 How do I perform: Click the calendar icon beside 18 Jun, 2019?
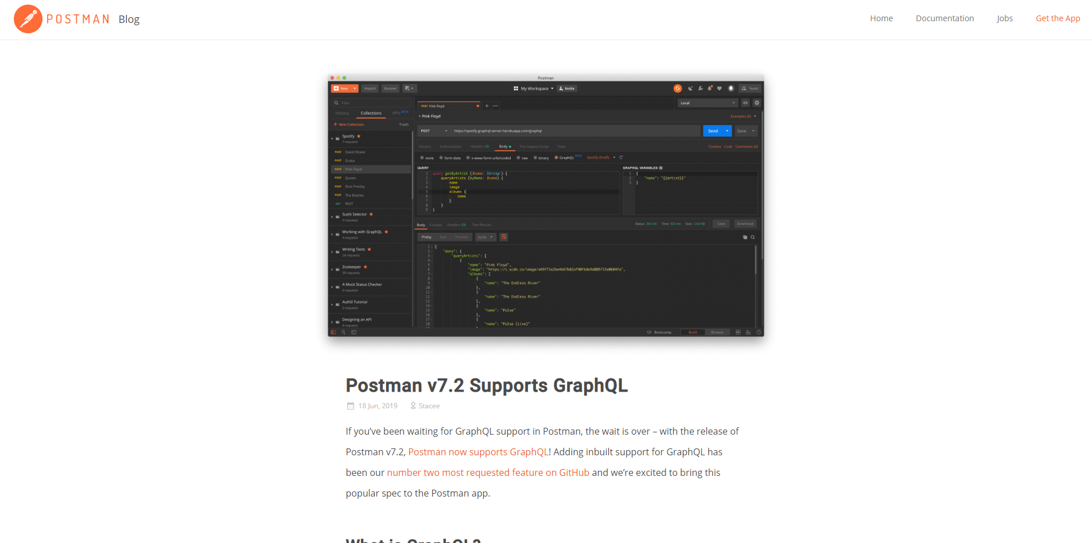pyautogui.click(x=350, y=406)
